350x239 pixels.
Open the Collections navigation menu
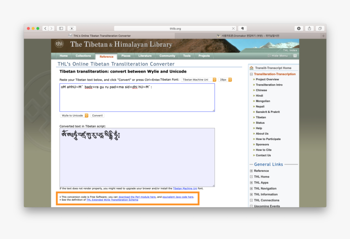[x=83, y=56]
